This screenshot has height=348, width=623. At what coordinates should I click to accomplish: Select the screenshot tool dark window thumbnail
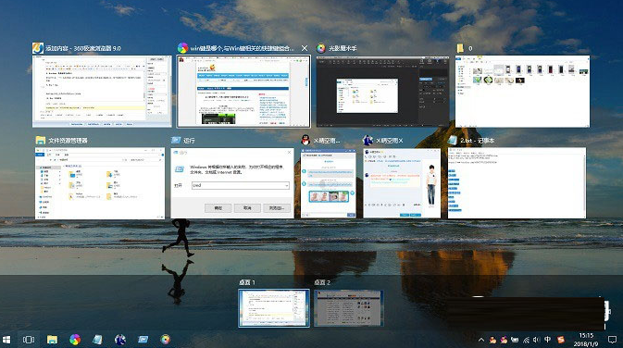pyautogui.click(x=382, y=92)
